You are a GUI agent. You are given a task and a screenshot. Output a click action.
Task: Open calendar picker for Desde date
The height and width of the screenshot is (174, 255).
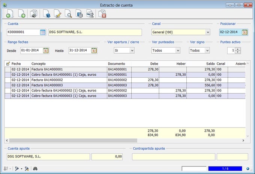pos(46,51)
